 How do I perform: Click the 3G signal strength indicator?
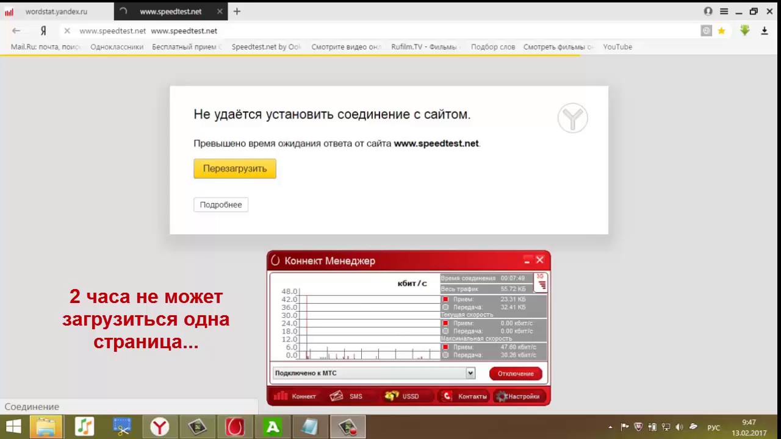(541, 282)
